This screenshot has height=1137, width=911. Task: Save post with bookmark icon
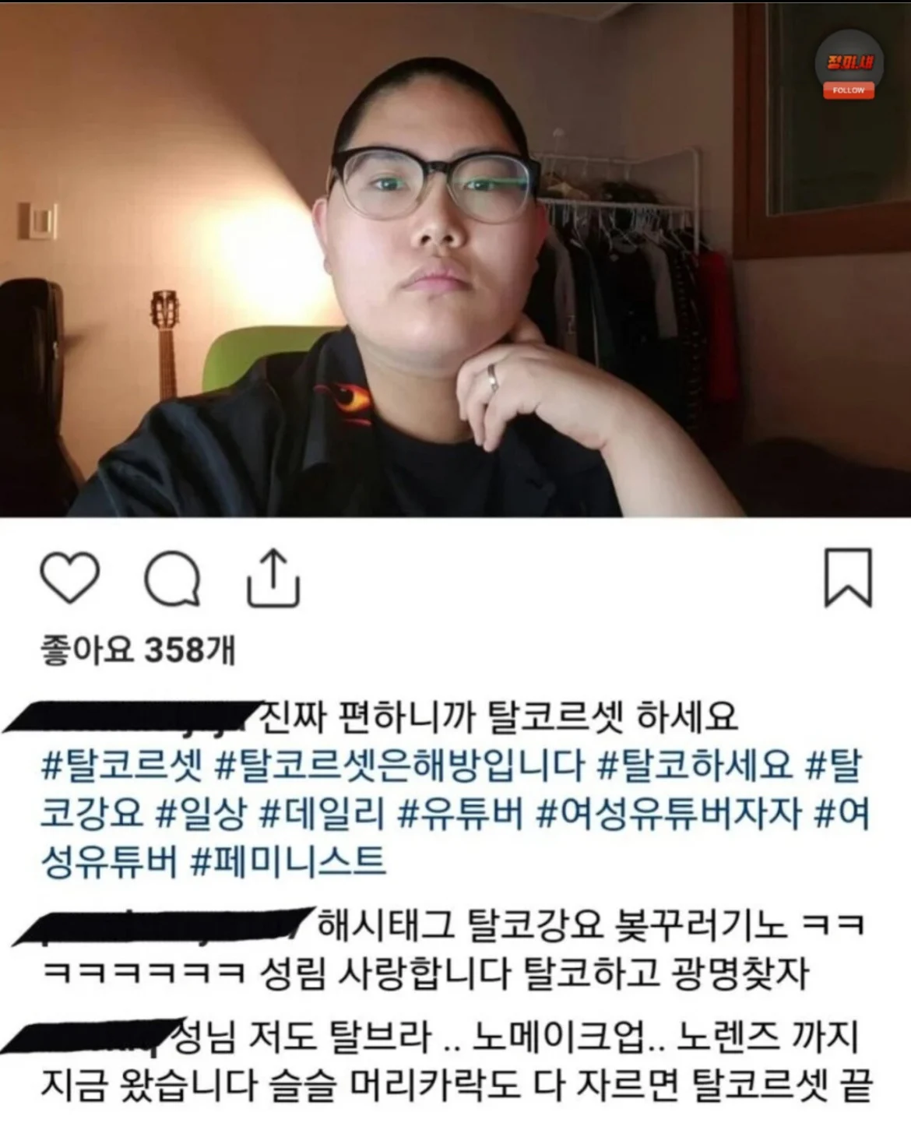pyautogui.click(x=848, y=577)
